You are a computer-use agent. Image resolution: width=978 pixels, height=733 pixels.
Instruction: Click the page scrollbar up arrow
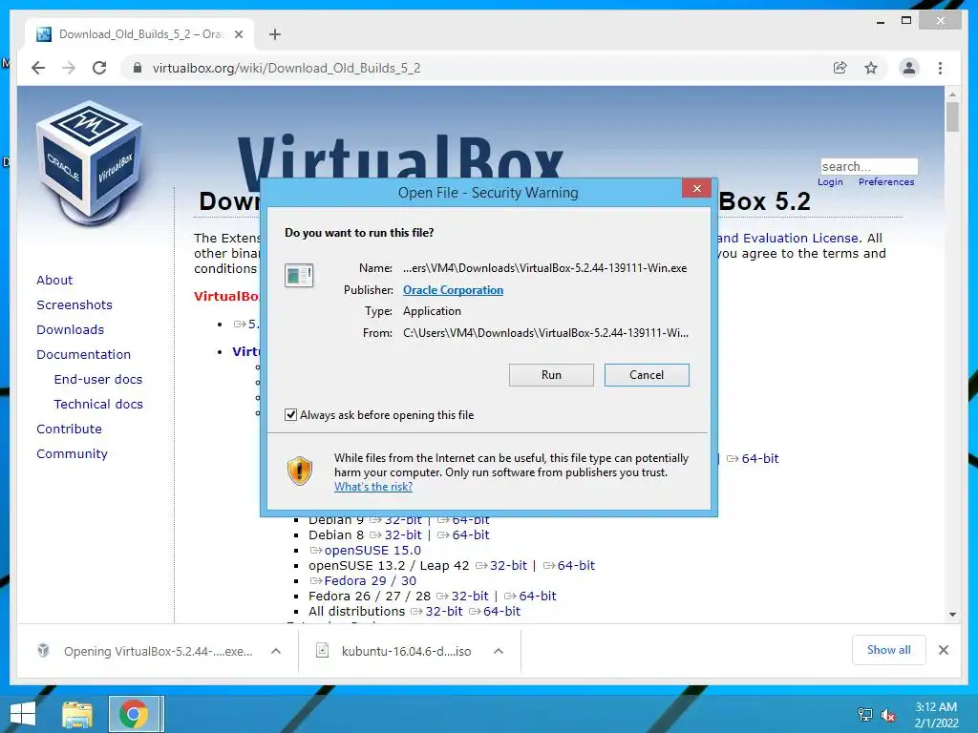click(x=952, y=94)
